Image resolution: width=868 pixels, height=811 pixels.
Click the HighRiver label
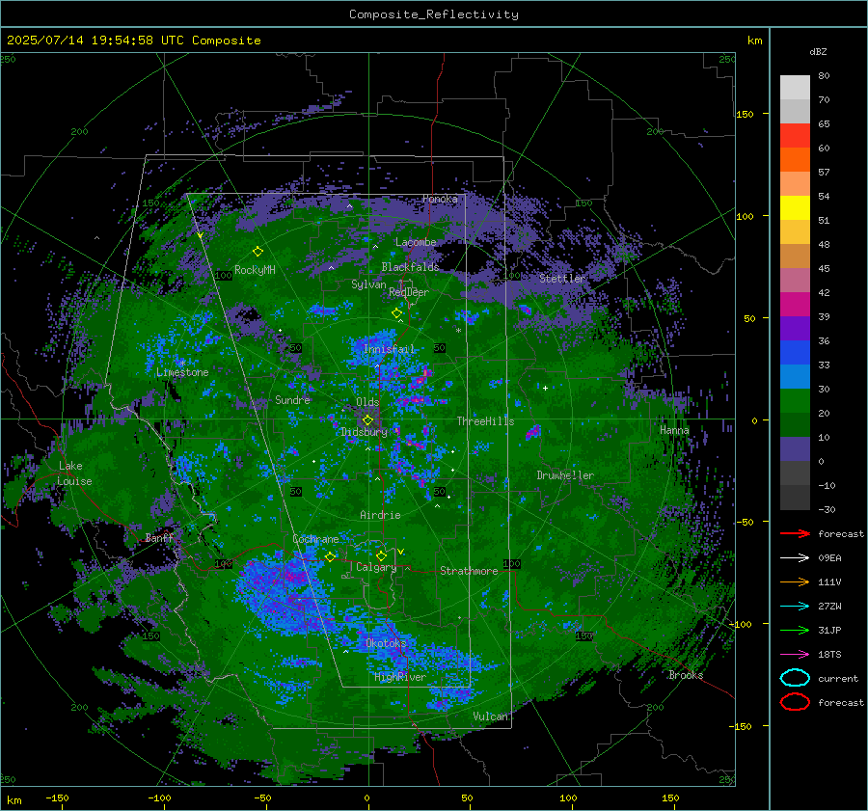pos(400,677)
